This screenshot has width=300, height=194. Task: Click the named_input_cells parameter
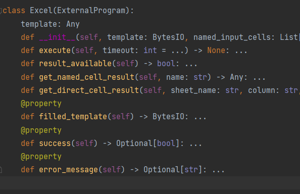coord(232,37)
